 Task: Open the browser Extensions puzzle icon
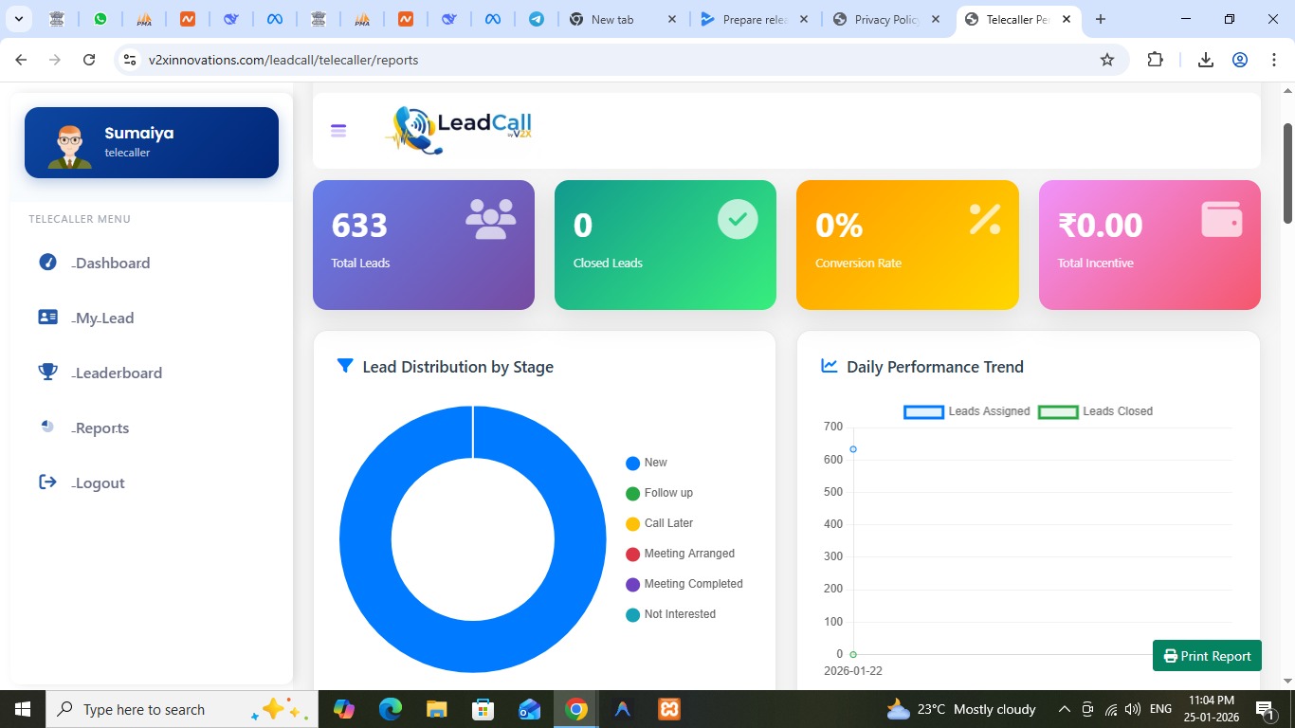pos(1155,60)
